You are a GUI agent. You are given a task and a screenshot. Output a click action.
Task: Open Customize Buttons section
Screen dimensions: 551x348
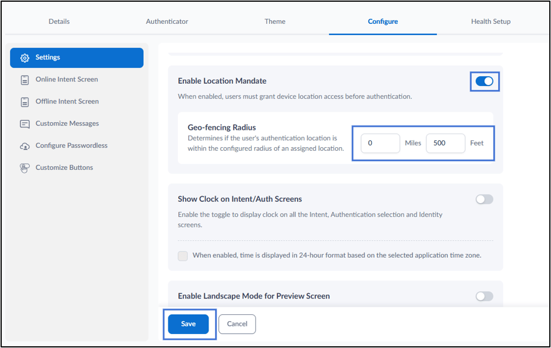coord(77,168)
